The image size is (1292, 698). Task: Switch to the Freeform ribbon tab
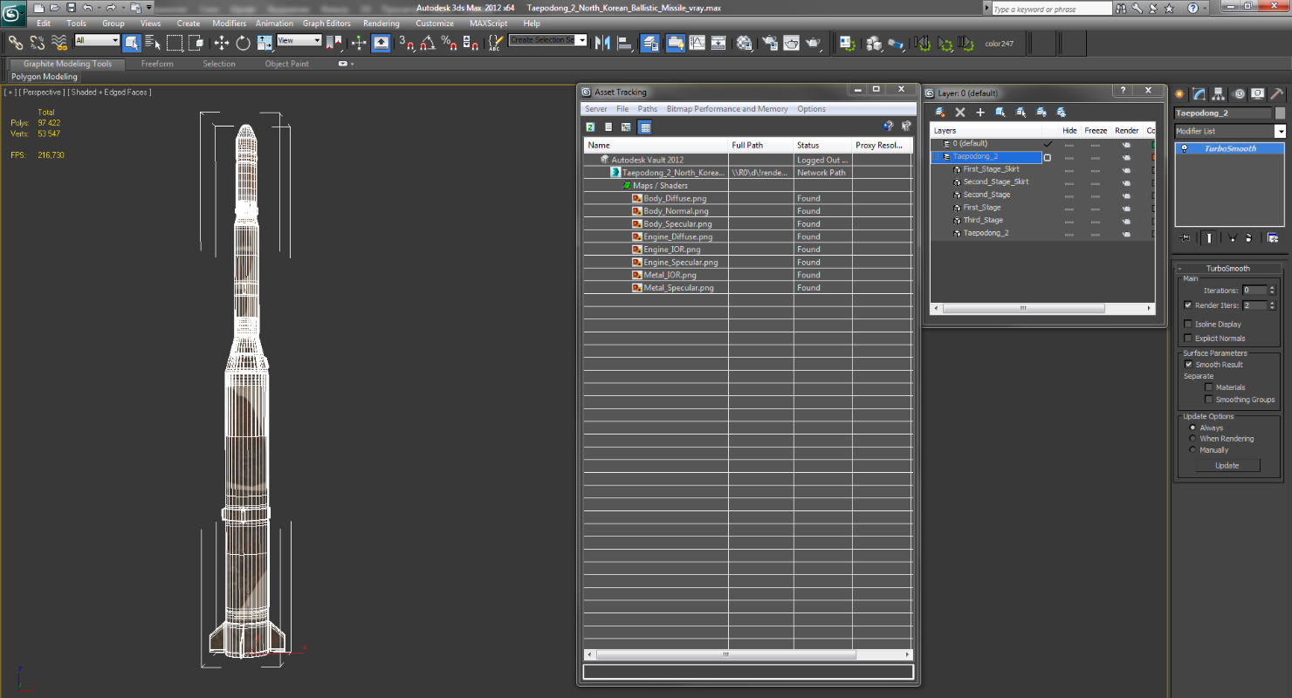(x=157, y=64)
